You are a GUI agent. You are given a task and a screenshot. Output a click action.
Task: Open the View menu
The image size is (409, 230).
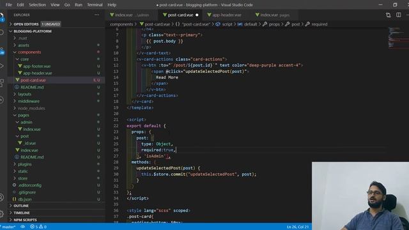55,4
